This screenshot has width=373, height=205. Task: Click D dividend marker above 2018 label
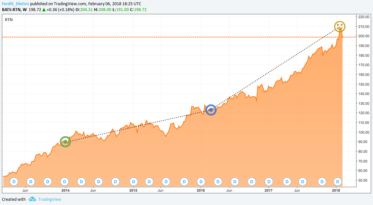pos(338,182)
